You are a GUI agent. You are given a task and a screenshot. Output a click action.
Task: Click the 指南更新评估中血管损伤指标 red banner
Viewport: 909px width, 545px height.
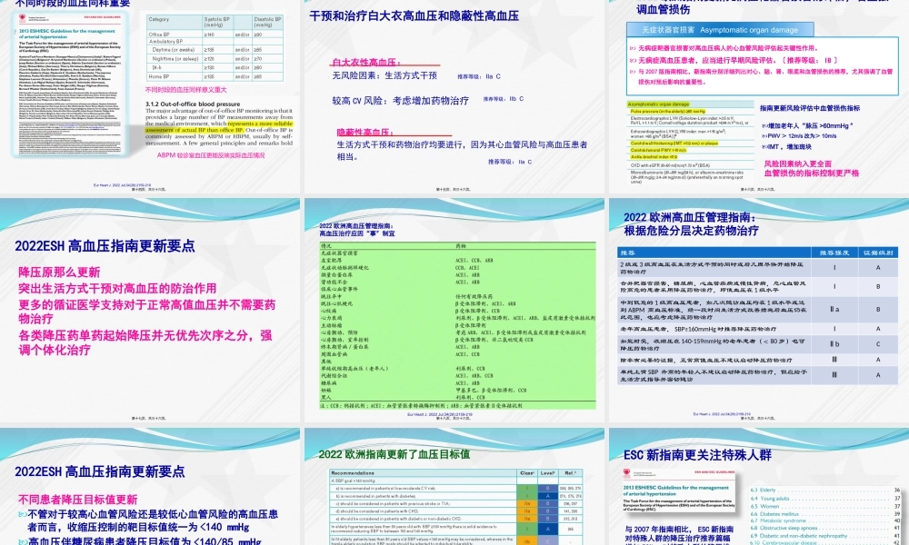click(x=812, y=108)
